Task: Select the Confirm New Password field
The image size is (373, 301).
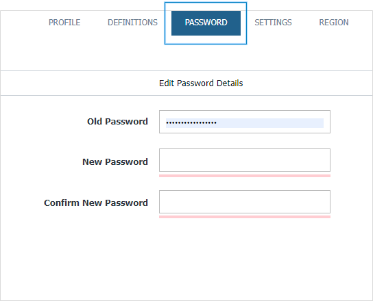Action: 245,202
